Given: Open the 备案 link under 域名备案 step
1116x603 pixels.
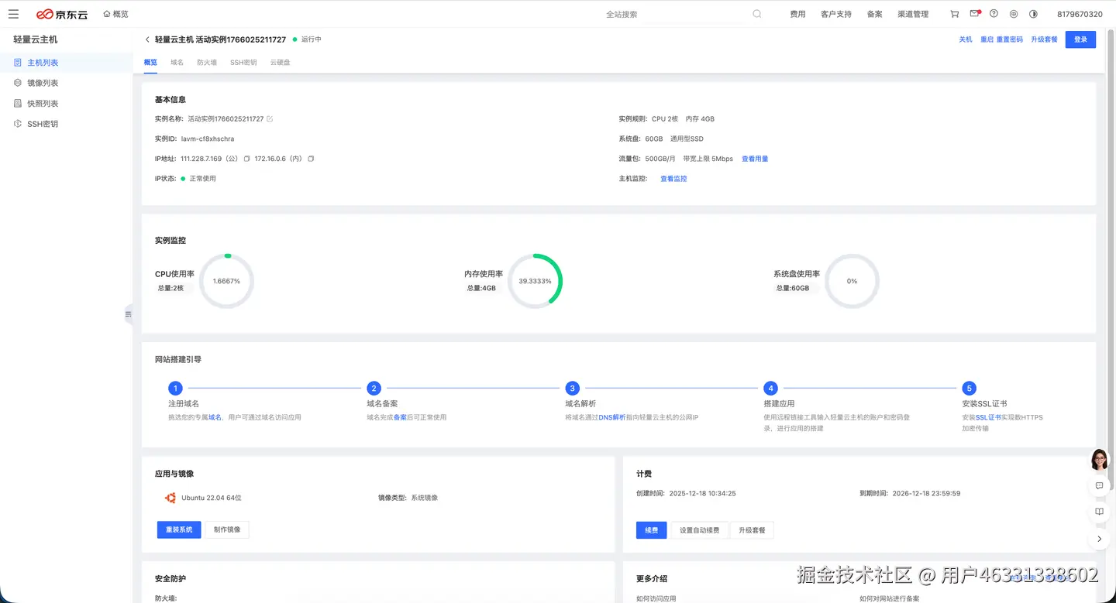Looking at the screenshot, I should (400, 417).
